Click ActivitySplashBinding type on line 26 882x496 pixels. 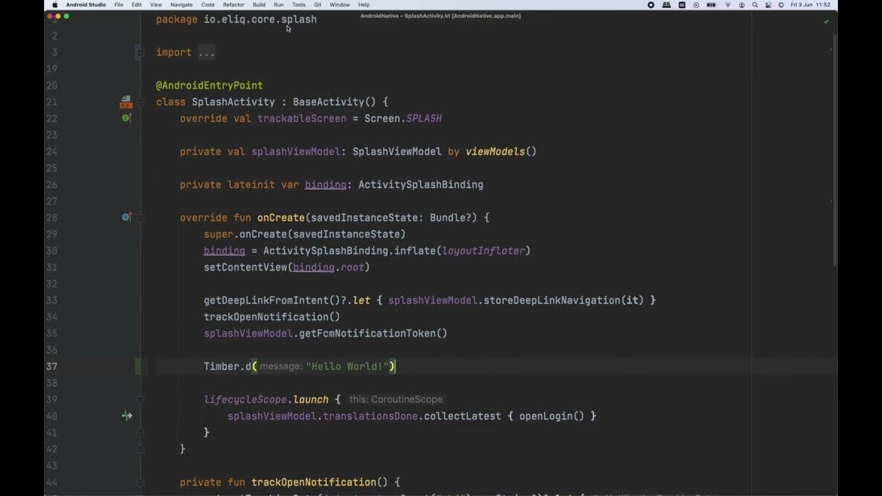point(421,185)
